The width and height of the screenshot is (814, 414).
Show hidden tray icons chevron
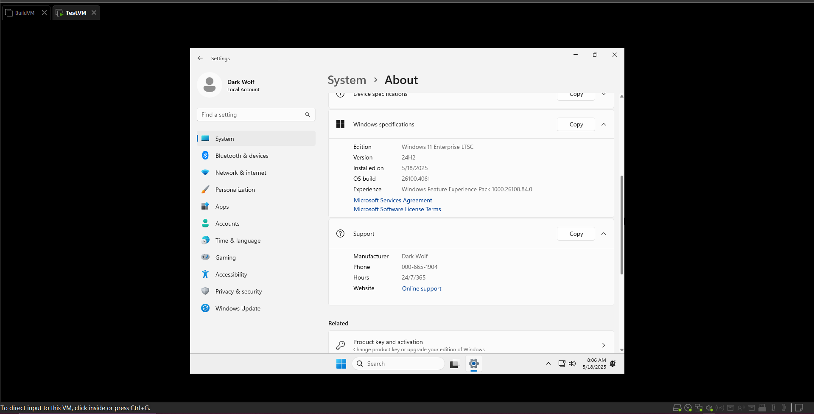(x=548, y=364)
